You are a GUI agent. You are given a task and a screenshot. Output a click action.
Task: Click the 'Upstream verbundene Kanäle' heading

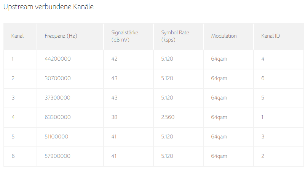[48, 7]
